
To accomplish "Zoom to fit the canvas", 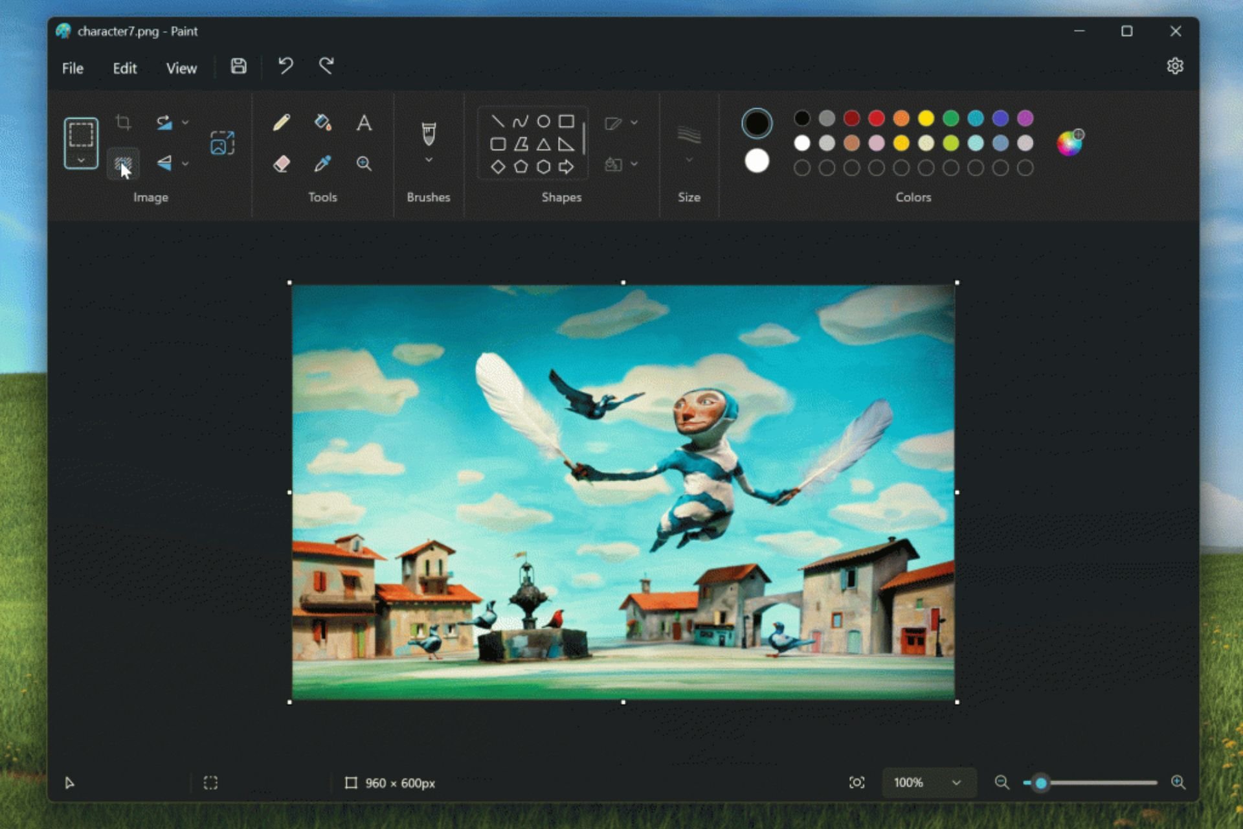I will (x=857, y=782).
